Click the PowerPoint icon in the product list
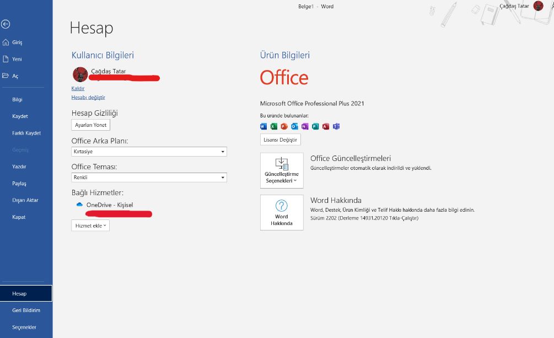This screenshot has width=554, height=338. click(x=284, y=126)
